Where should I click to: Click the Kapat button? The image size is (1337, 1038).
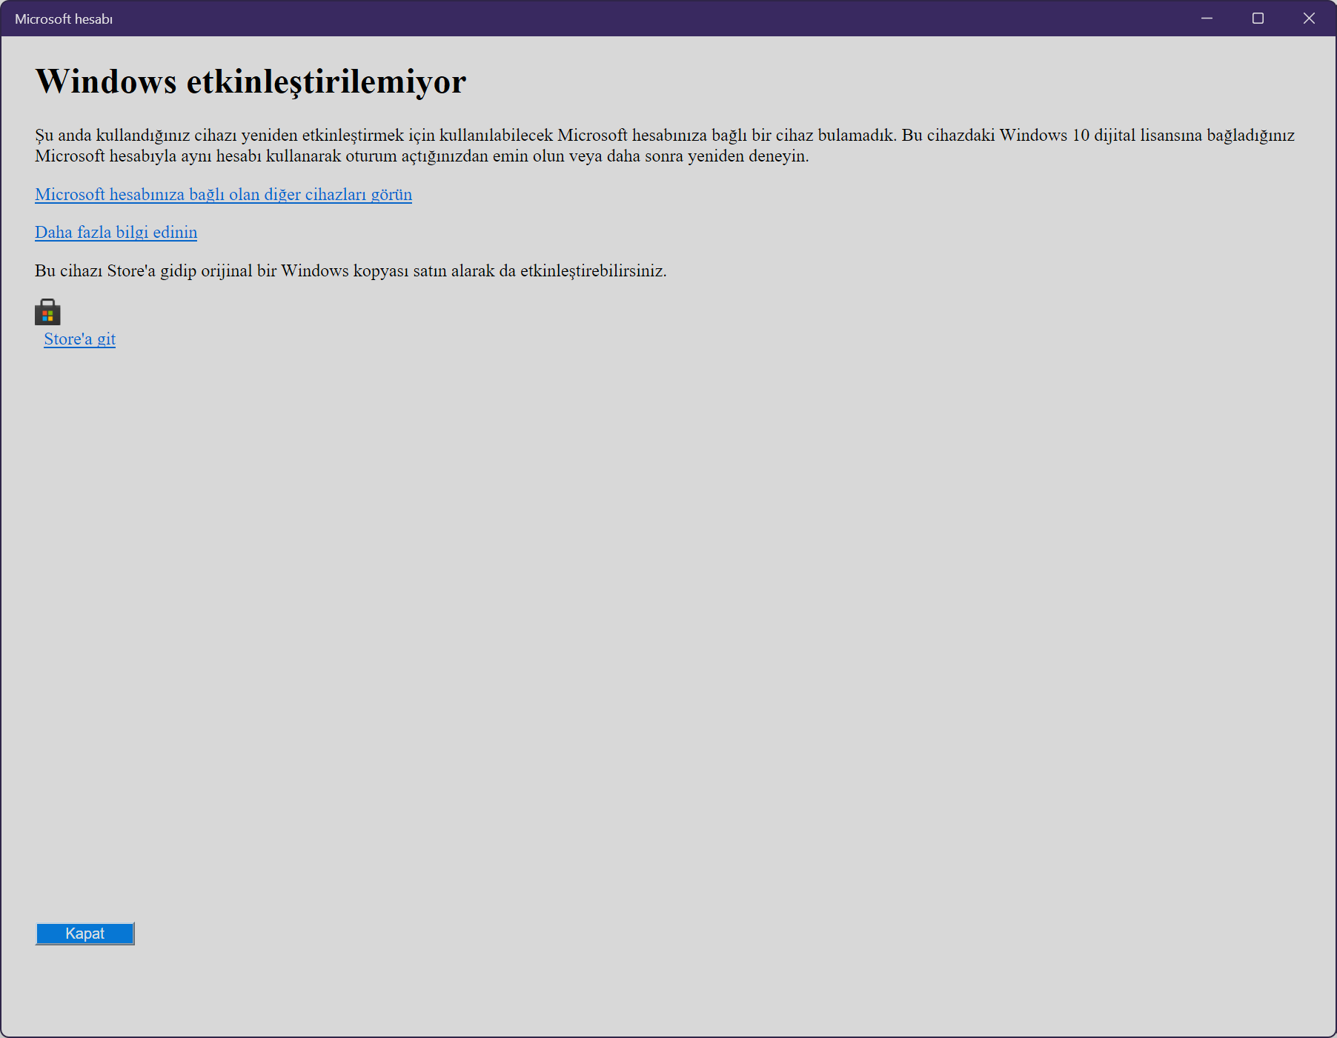(x=85, y=934)
